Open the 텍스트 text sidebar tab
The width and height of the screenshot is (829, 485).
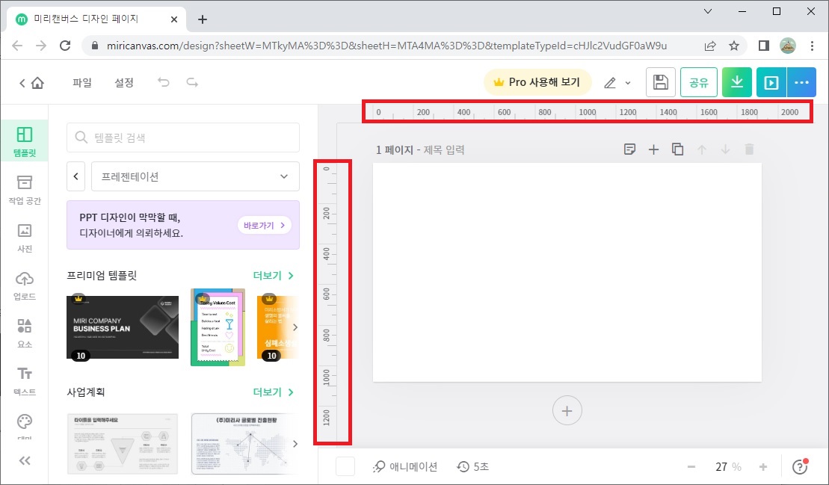[x=25, y=381]
